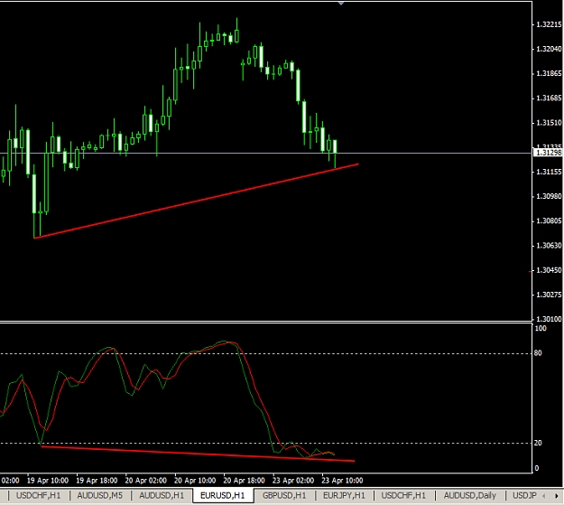Click the 20 Apr 02:00 time label
The width and height of the screenshot is (564, 506).
(x=145, y=481)
